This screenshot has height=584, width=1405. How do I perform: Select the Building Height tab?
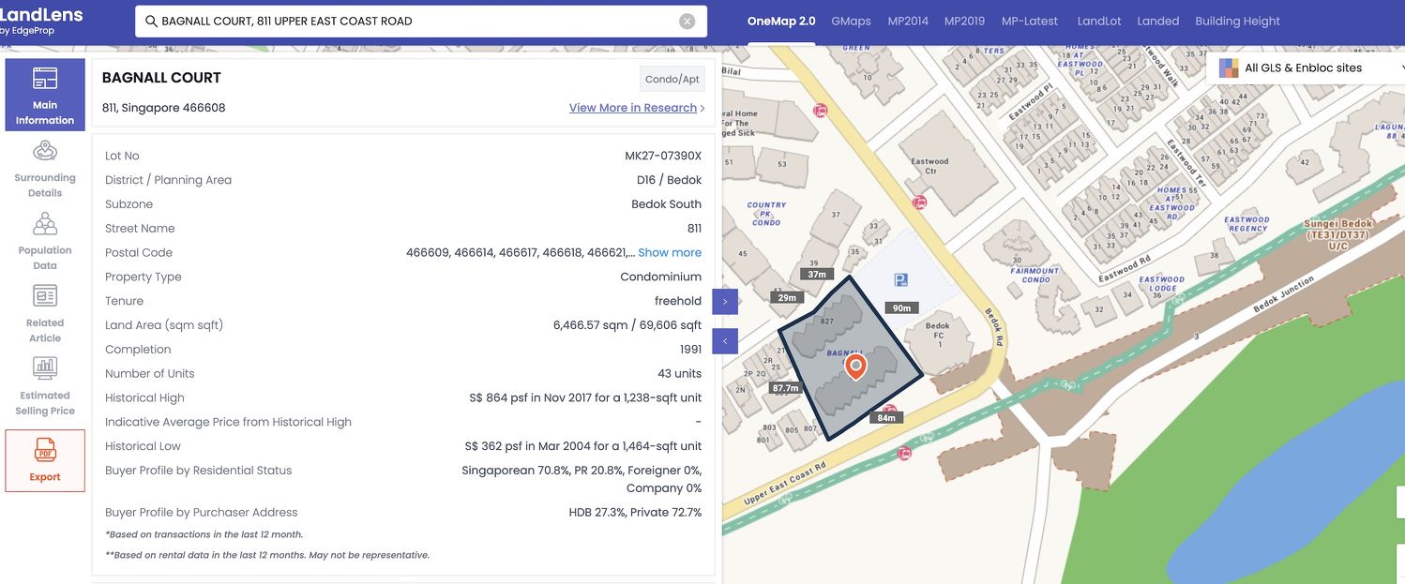(x=1237, y=22)
